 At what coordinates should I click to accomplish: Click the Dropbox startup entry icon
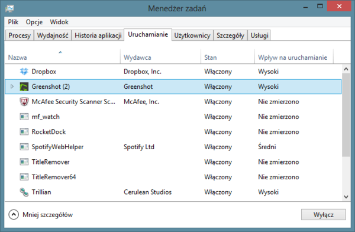24,72
